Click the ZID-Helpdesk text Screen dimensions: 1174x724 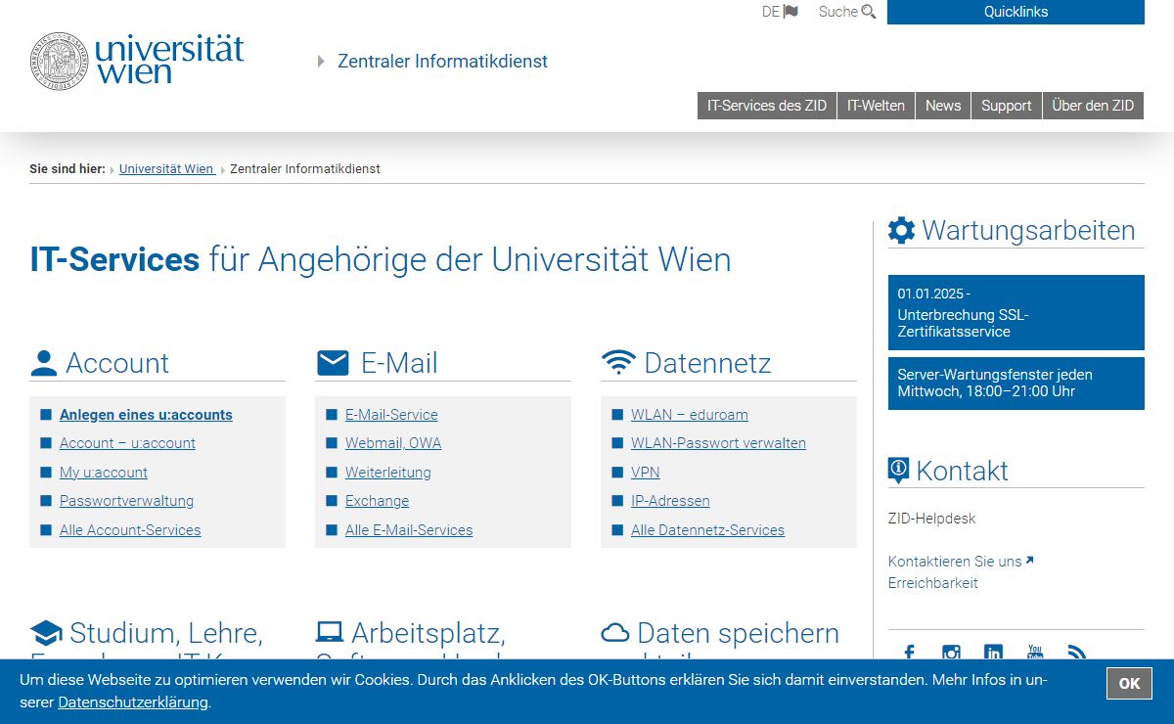point(931,519)
